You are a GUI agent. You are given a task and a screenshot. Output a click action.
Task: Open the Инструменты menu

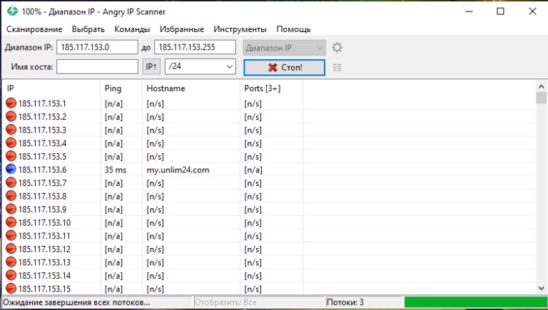[240, 29]
